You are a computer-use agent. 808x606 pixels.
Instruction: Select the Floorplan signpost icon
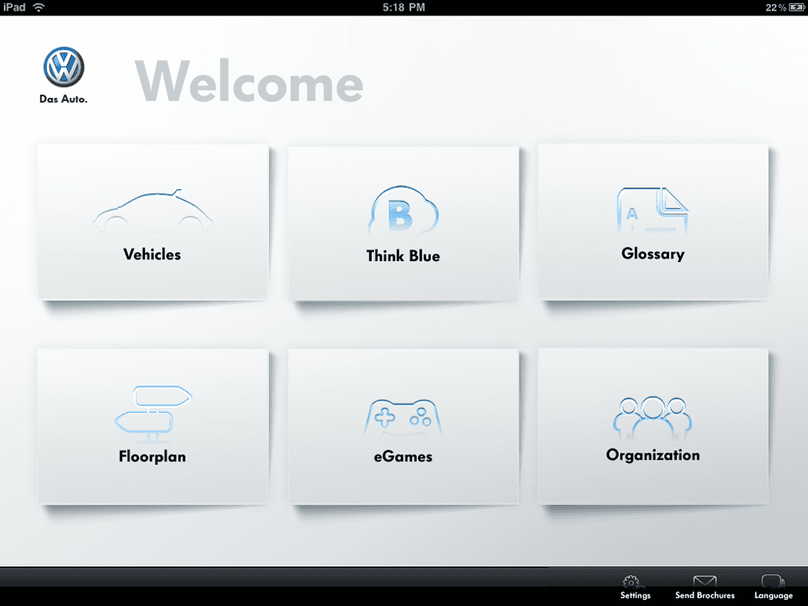click(x=153, y=414)
